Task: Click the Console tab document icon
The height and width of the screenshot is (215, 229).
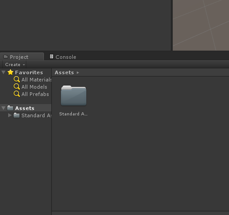Action: point(51,57)
